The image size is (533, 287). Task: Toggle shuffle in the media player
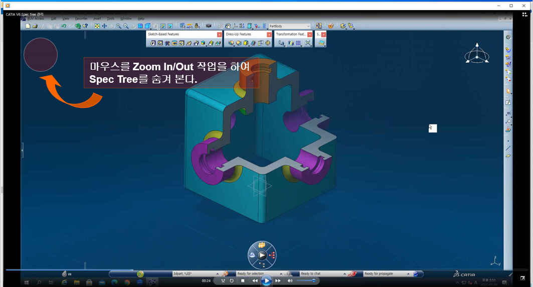point(223,281)
